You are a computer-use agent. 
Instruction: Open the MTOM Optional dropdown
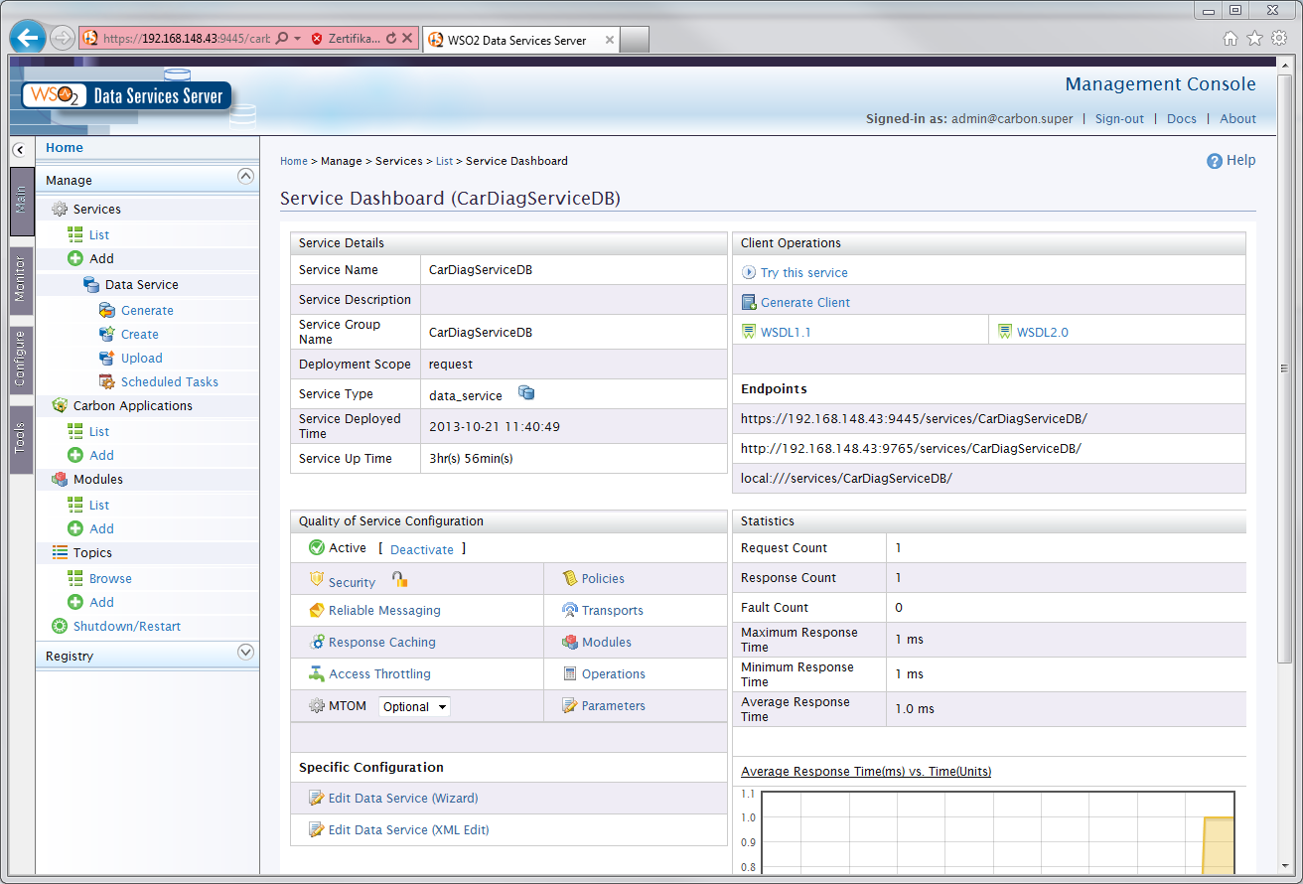(x=414, y=707)
